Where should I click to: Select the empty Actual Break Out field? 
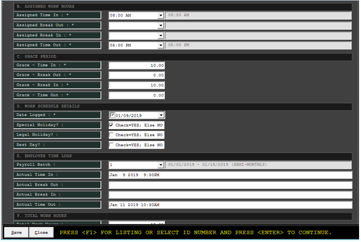[230, 185]
